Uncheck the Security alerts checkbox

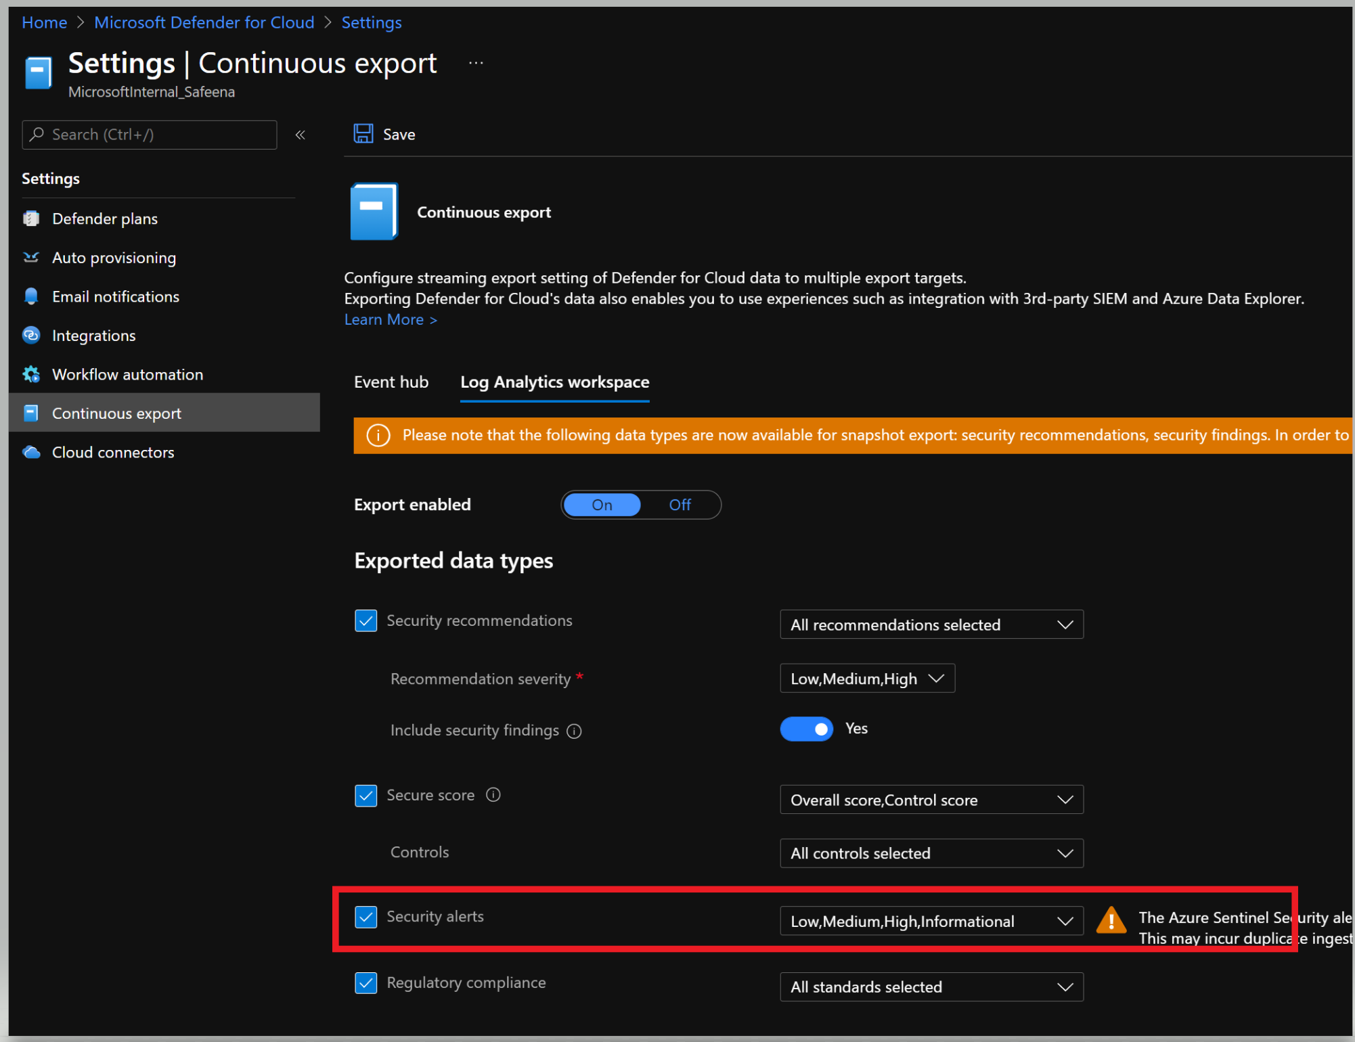(x=366, y=917)
